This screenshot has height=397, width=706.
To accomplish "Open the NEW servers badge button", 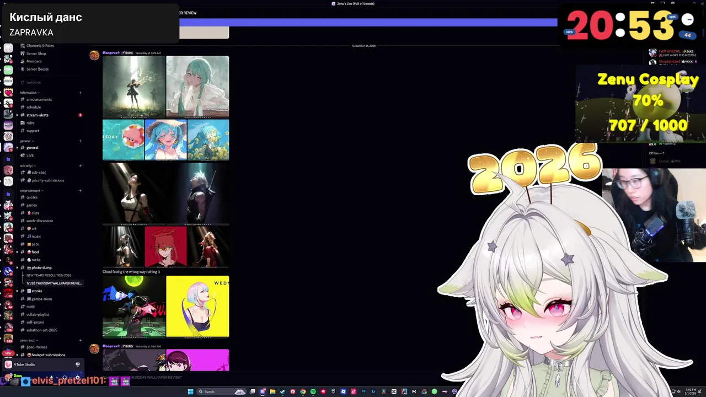I will tap(8, 353).
